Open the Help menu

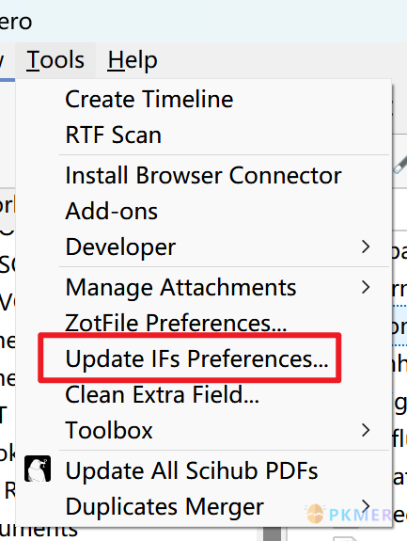coord(133,60)
